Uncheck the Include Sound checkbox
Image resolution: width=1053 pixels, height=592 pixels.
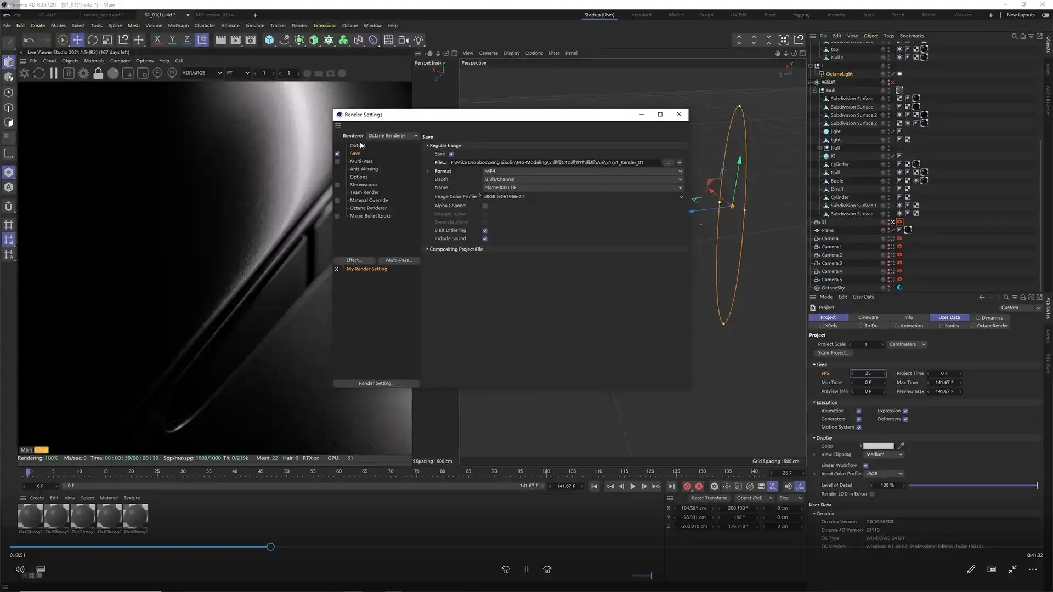click(485, 238)
